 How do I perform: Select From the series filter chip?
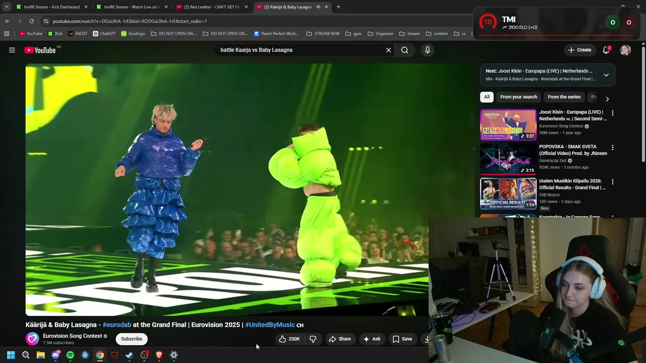[564, 97]
